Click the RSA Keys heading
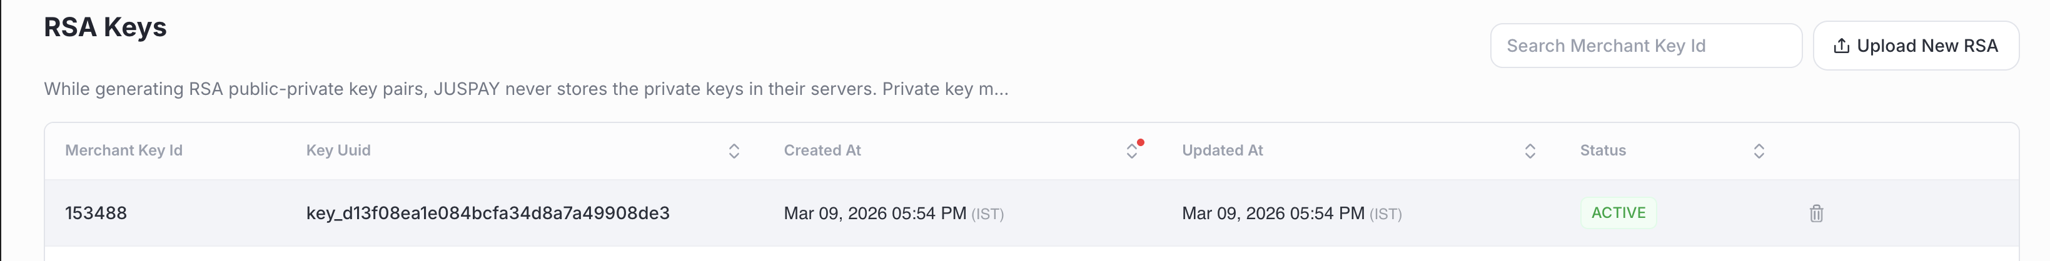Image resolution: width=2050 pixels, height=261 pixels. tap(105, 27)
